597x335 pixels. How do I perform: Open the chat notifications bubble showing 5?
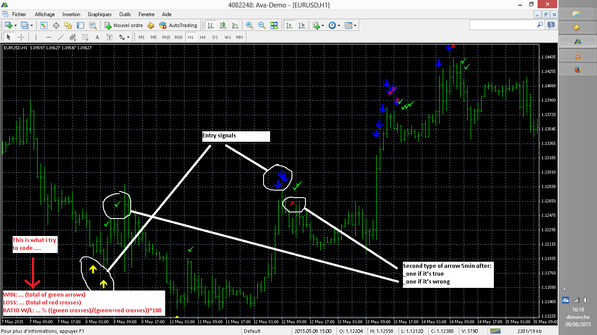click(x=551, y=25)
